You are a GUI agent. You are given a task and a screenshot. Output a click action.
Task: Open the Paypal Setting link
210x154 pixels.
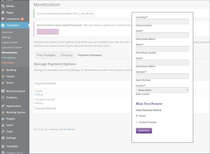click(x=39, y=94)
